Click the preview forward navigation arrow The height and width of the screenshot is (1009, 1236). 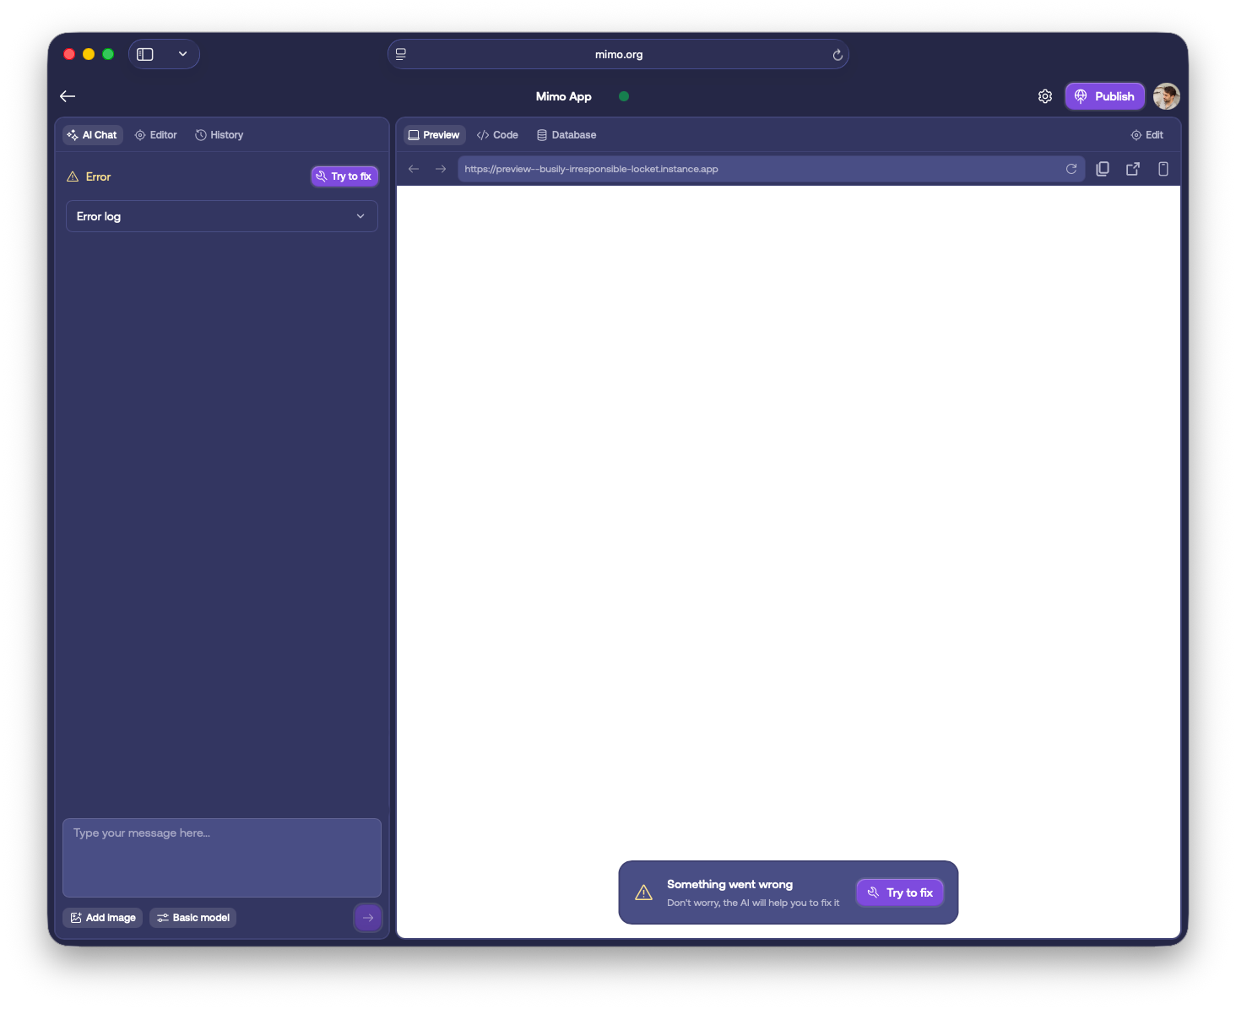(x=441, y=169)
